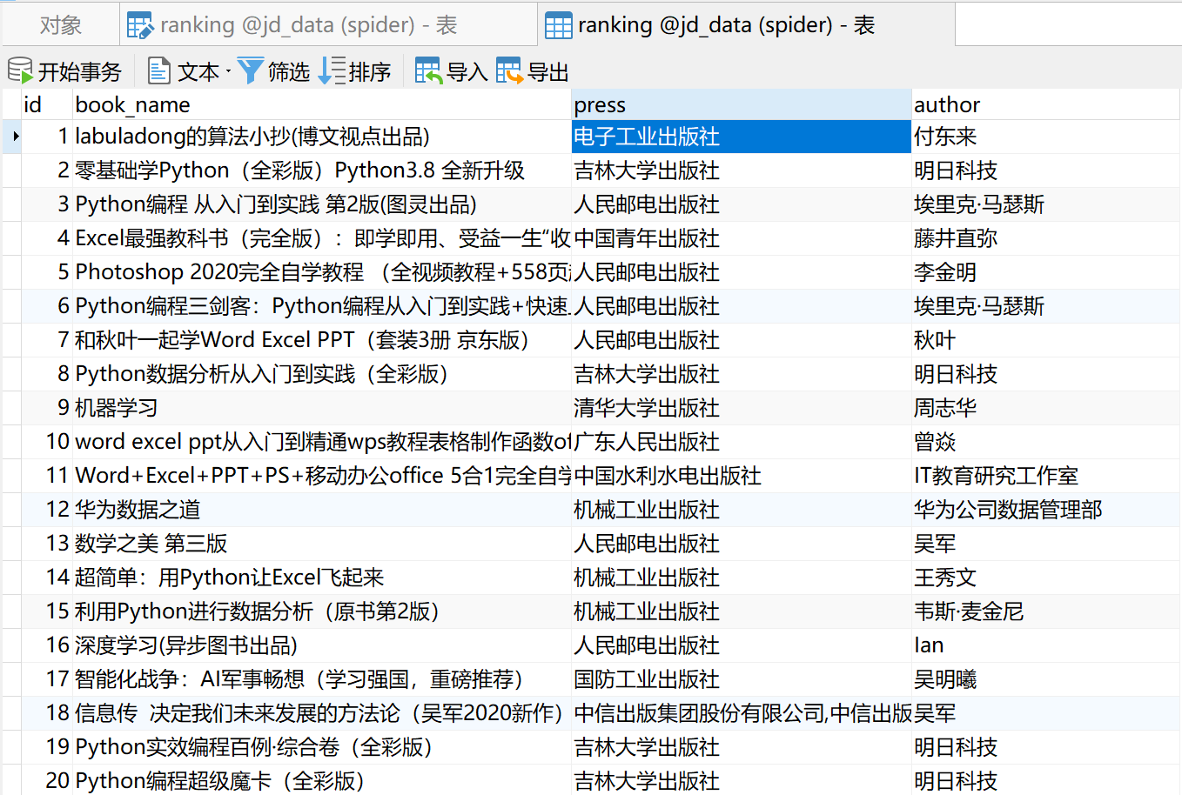Click Python编程超级魔卡 book name cell
Screen dimensions: 1182x795
(321, 779)
